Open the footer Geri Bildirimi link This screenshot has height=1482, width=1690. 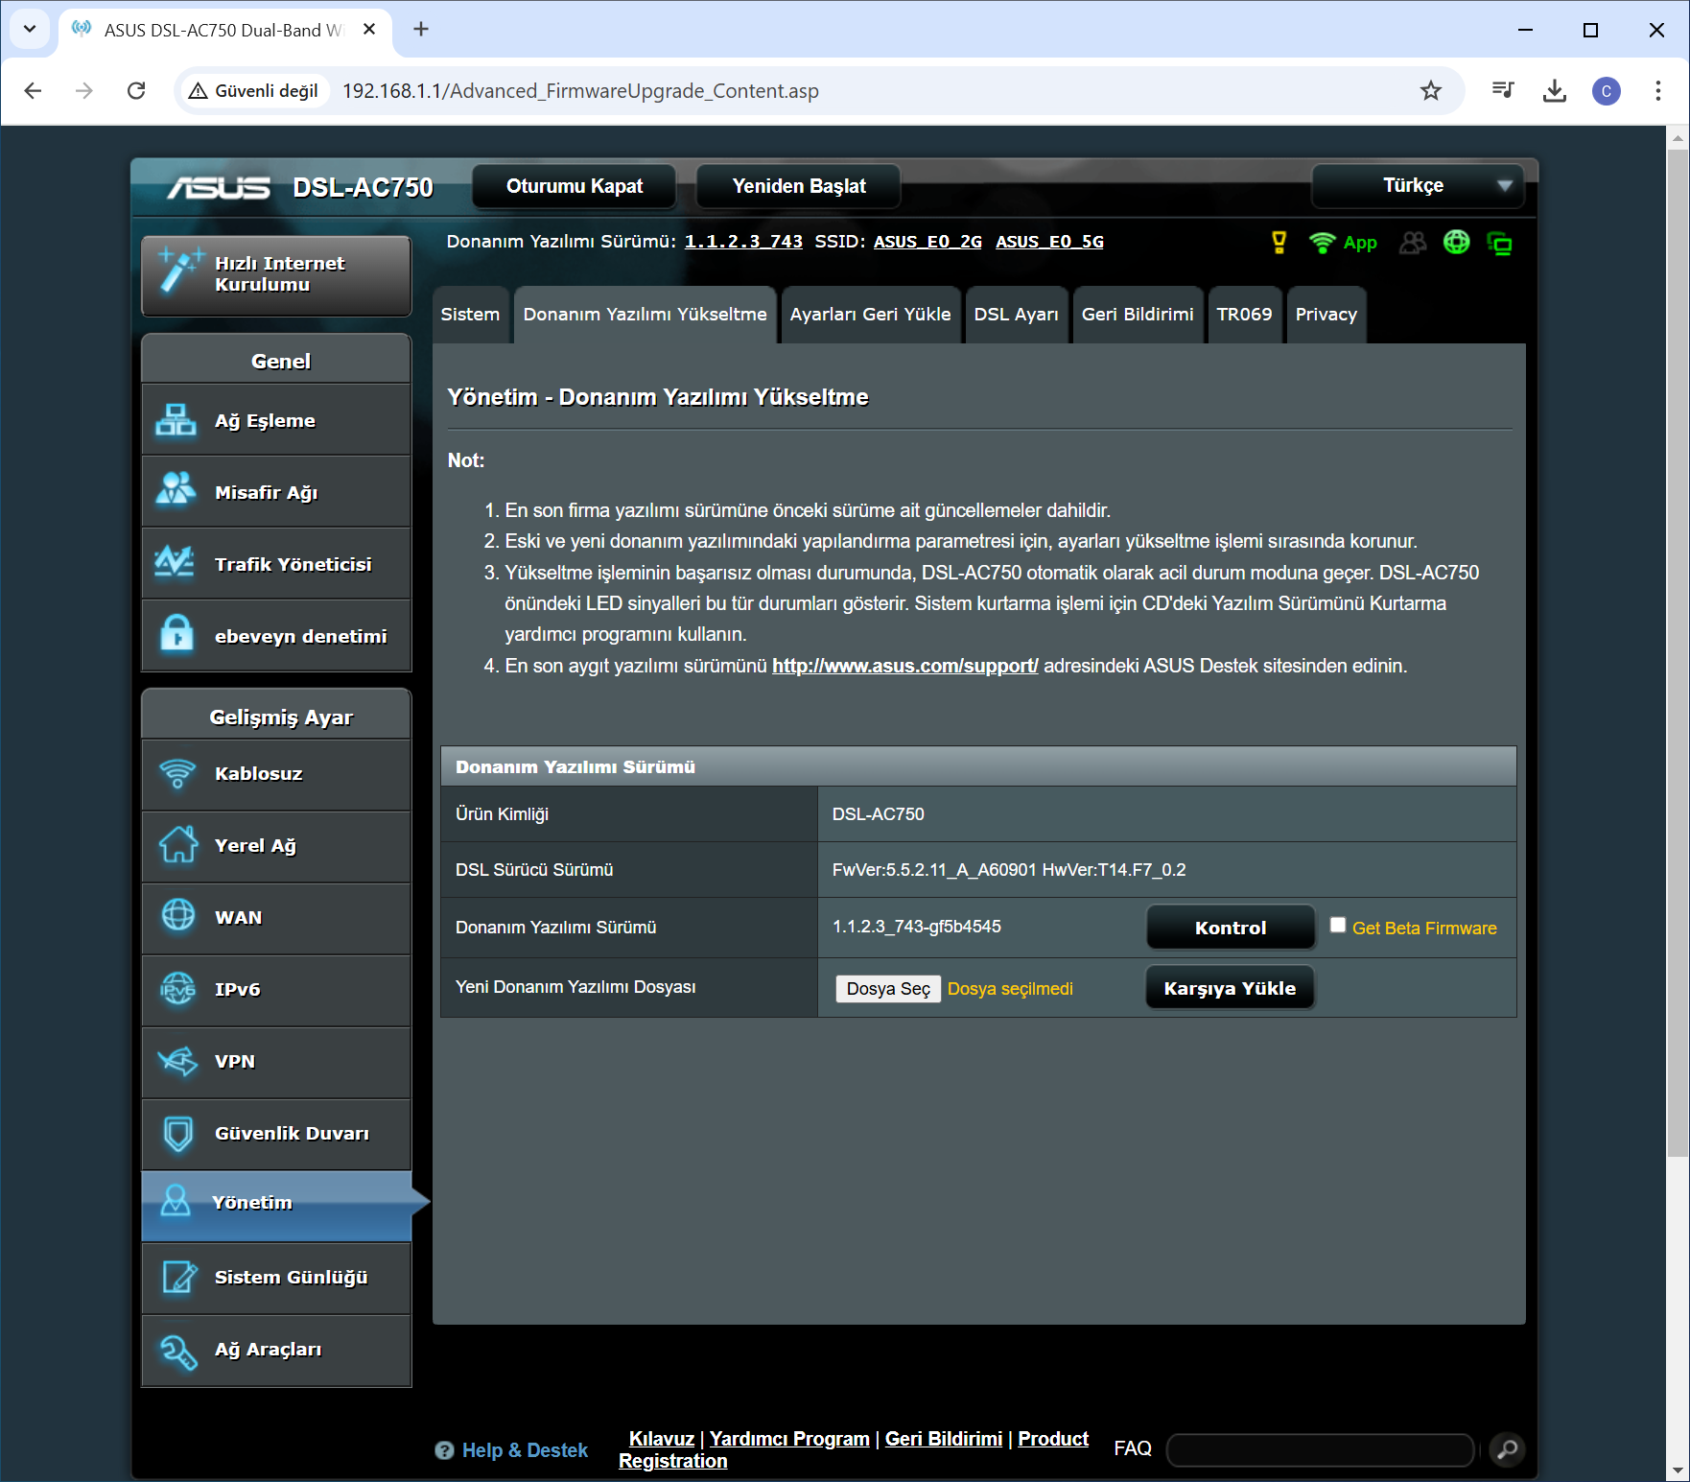[x=944, y=1439]
